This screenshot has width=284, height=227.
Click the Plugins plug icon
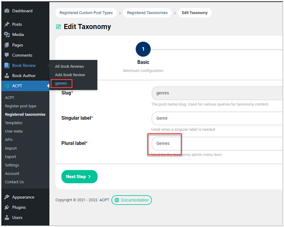(x=7, y=207)
